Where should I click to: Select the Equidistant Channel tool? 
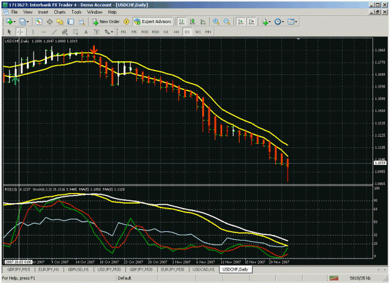coord(65,32)
